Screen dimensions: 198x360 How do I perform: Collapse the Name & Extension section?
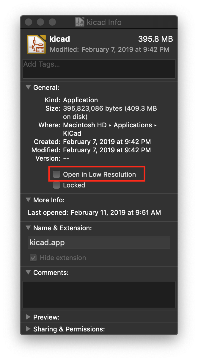click(x=28, y=228)
